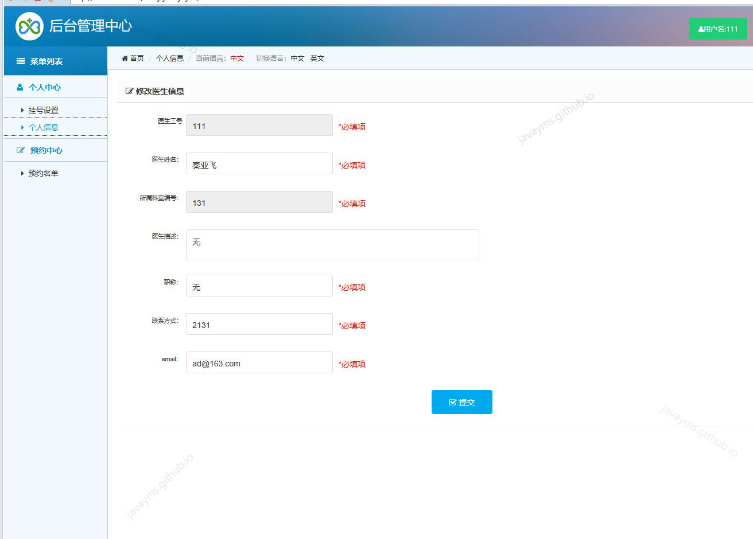Click the list icon beside 菜单列表

click(20, 61)
